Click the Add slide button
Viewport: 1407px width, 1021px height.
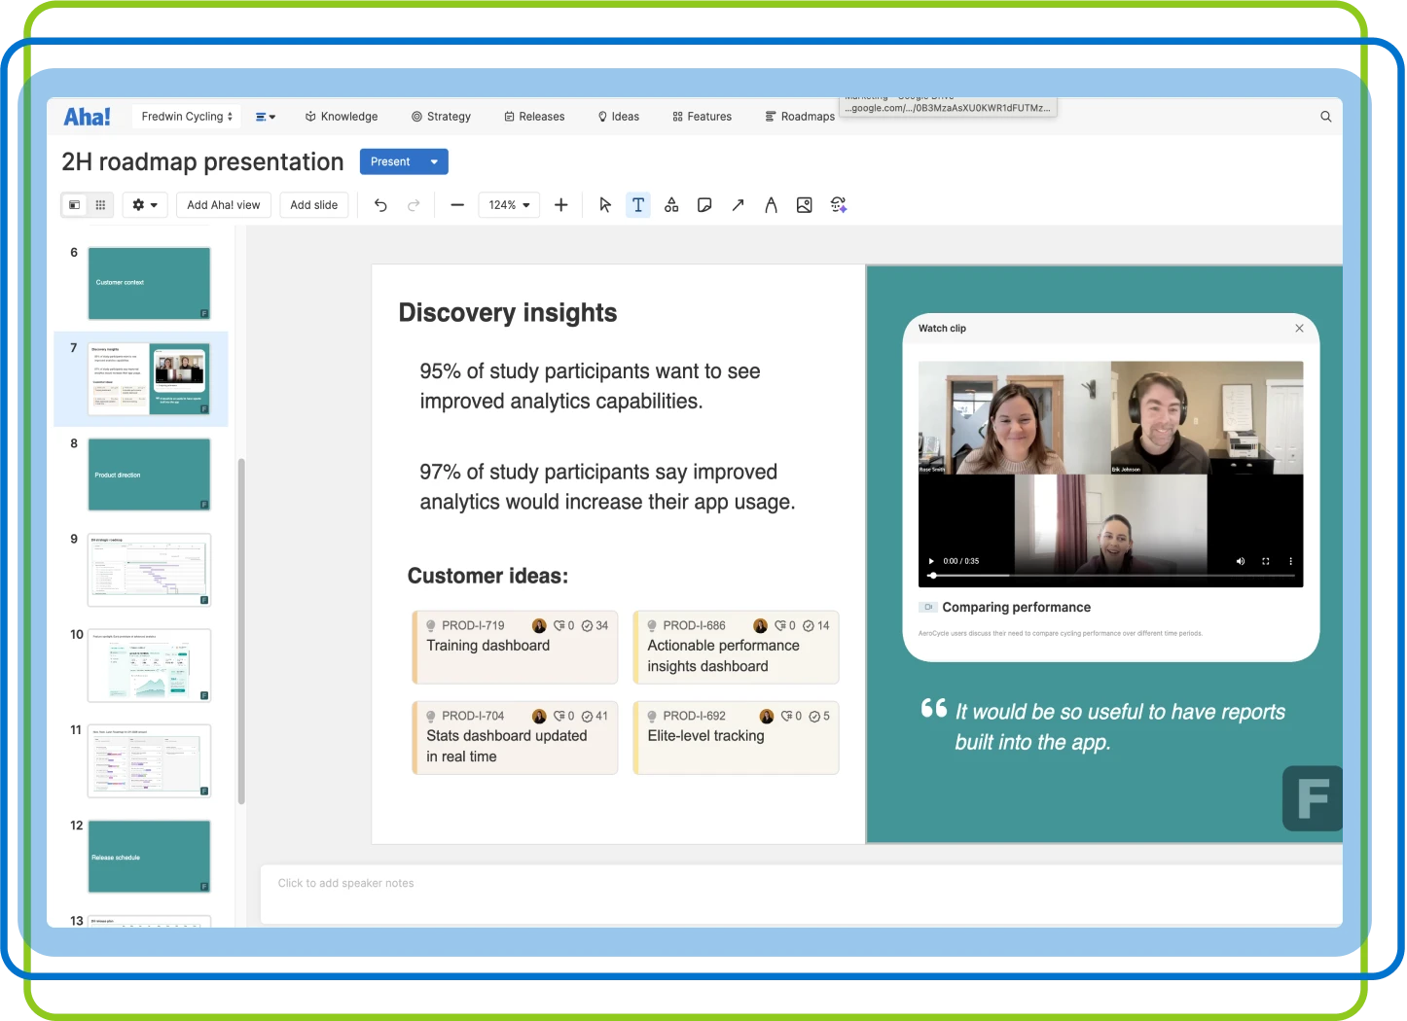(314, 205)
